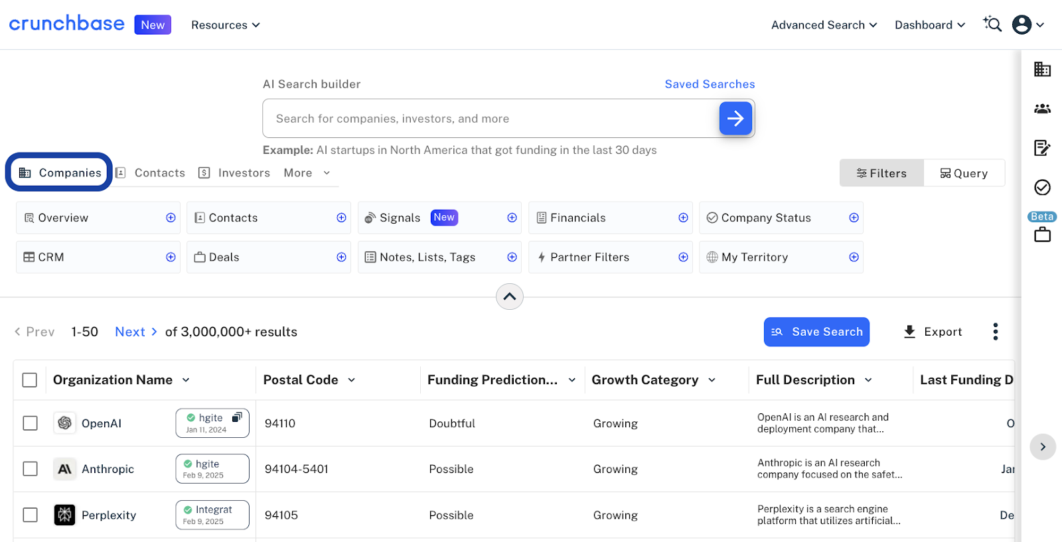Open the people icon in right sidebar
Viewport: 1062px width, 542px height.
coord(1042,109)
